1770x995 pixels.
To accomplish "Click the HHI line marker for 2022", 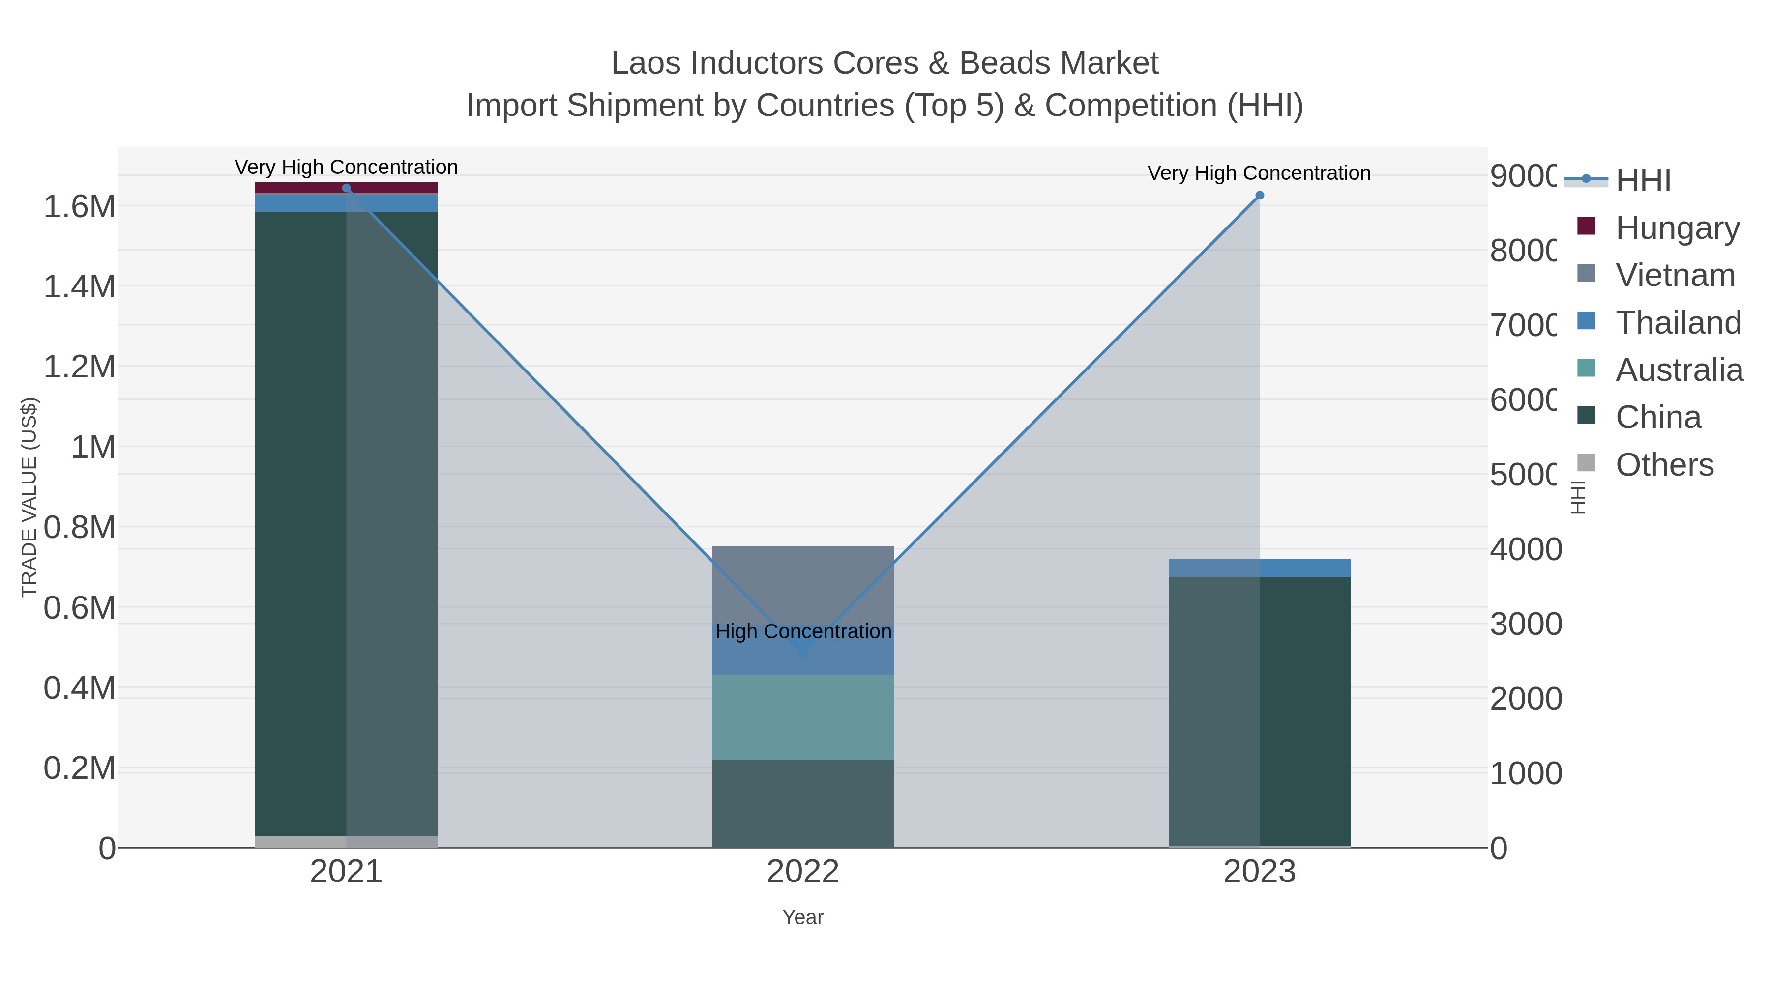I will pyautogui.click(x=802, y=654).
